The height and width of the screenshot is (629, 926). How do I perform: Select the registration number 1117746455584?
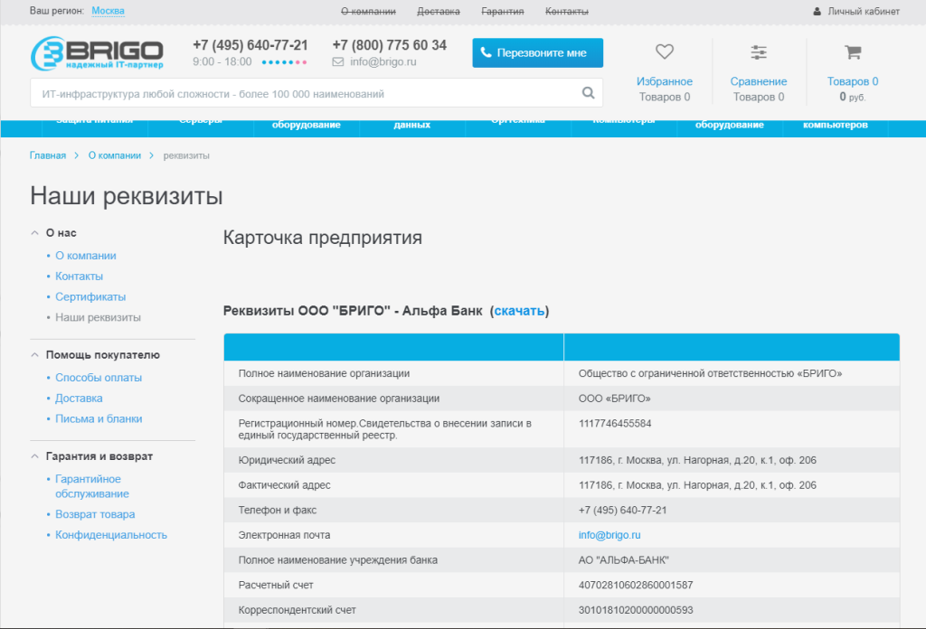point(615,424)
